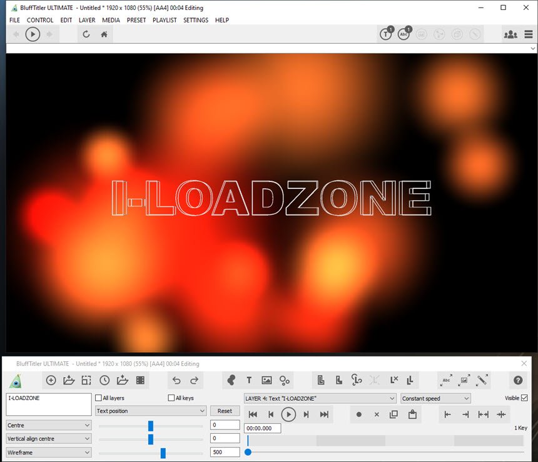The image size is (538, 462).
Task: Click the add text layer icon
Action: [x=321, y=380]
